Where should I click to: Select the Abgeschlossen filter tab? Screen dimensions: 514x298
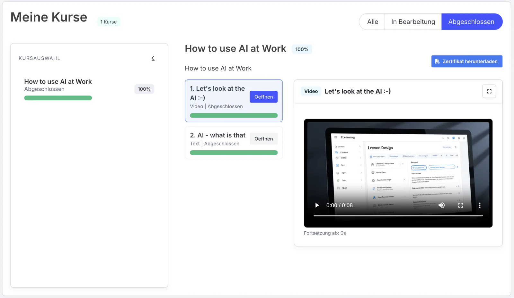tap(472, 22)
